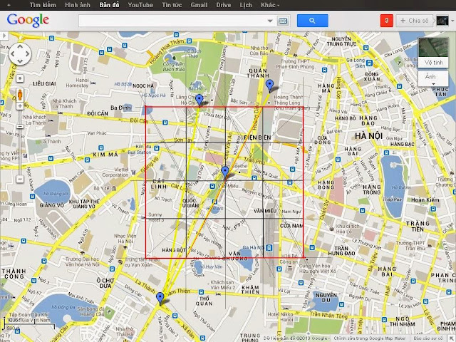Click the Ba Đình district label
This screenshot has width=456, height=342.
120,108
